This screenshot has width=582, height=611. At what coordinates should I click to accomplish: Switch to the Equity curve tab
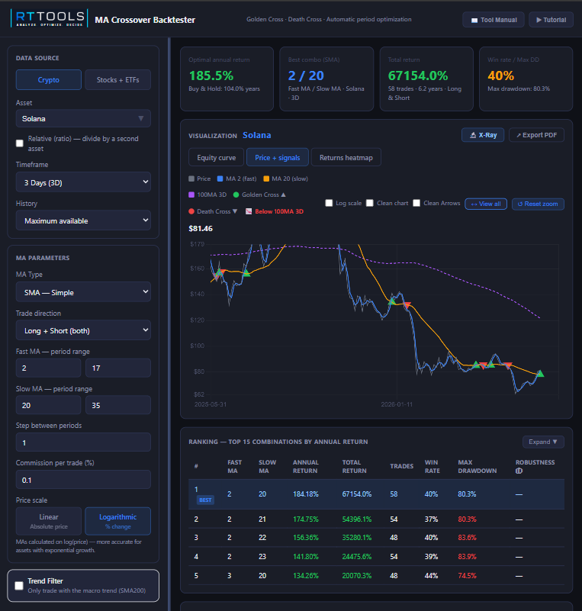(x=216, y=157)
